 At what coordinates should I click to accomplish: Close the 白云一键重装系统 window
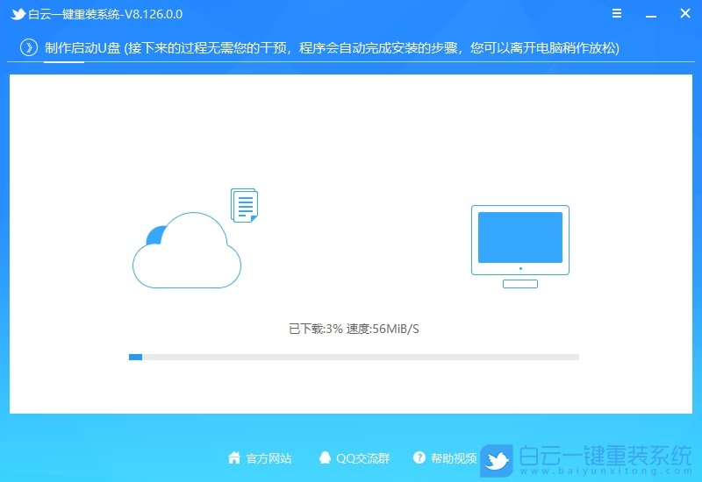[685, 13]
